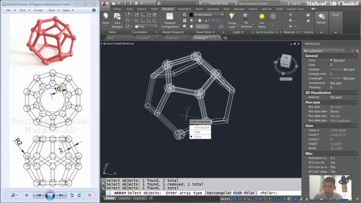
Task: Click the New file icon in the quick access toolbar
Action: pos(114,3)
